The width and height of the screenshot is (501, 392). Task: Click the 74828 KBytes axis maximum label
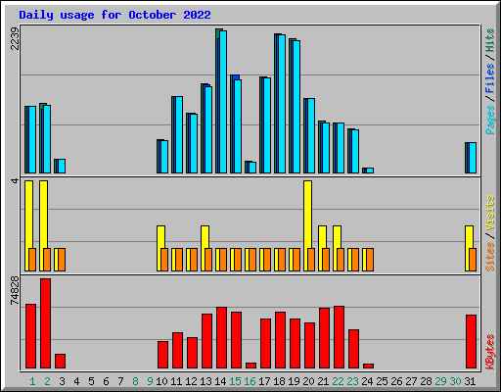click(x=15, y=290)
